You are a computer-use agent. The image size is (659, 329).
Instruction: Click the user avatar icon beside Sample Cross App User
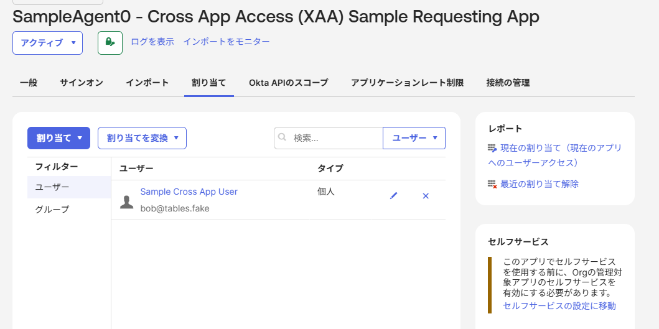click(x=126, y=202)
